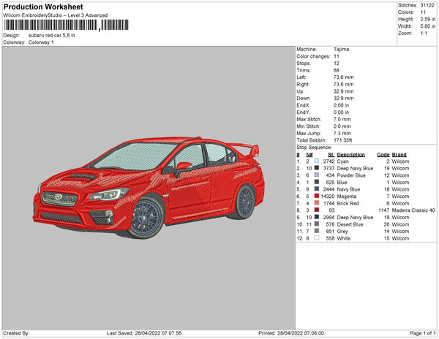439x339 pixels.
Task: Click the red Subaru car design preview
Action: (x=149, y=187)
